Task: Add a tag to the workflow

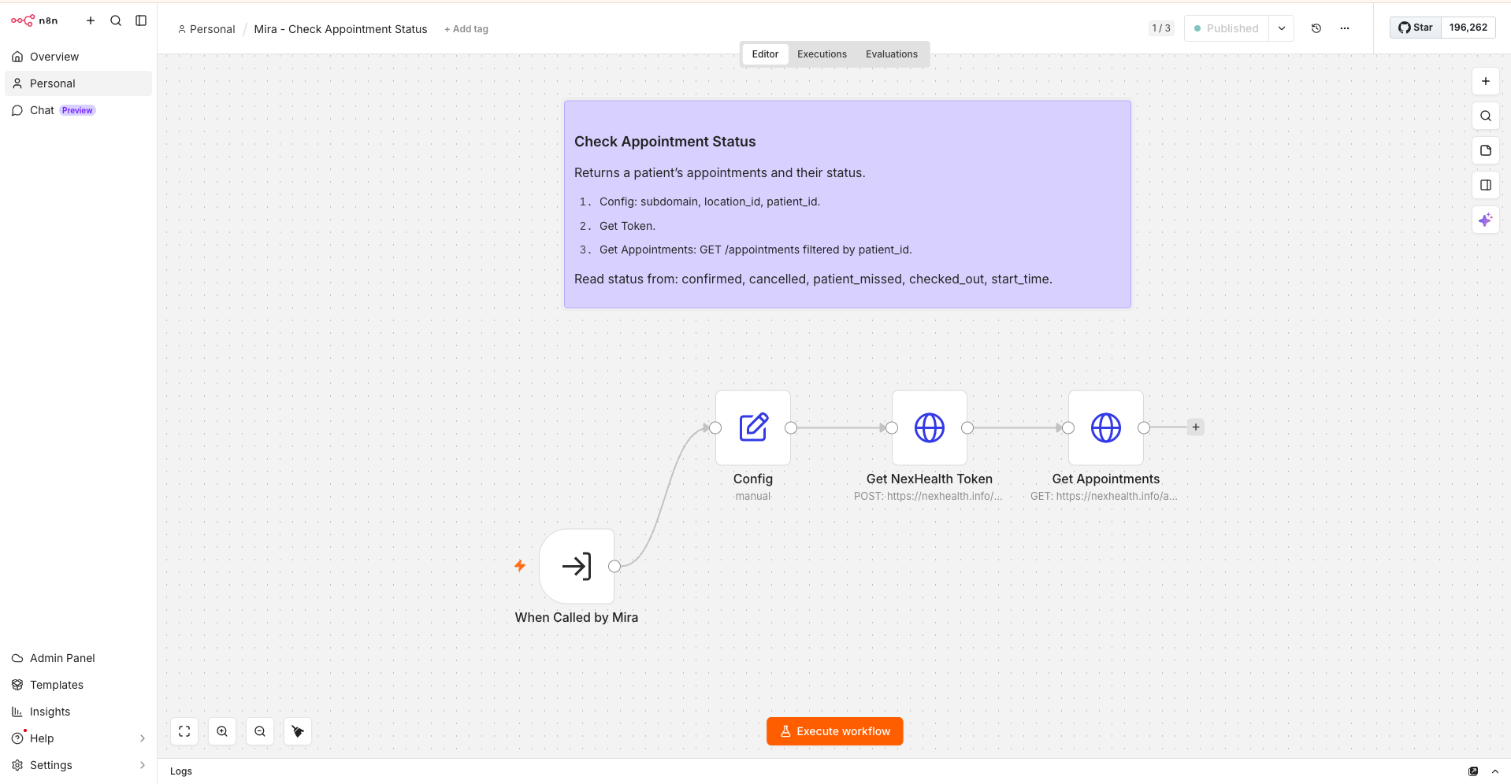Action: coord(466,29)
